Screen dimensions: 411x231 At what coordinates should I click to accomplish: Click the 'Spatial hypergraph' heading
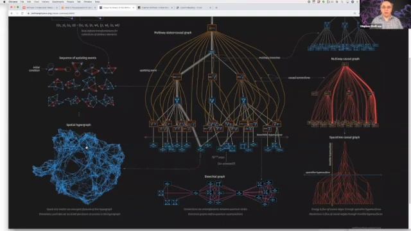[x=78, y=125]
